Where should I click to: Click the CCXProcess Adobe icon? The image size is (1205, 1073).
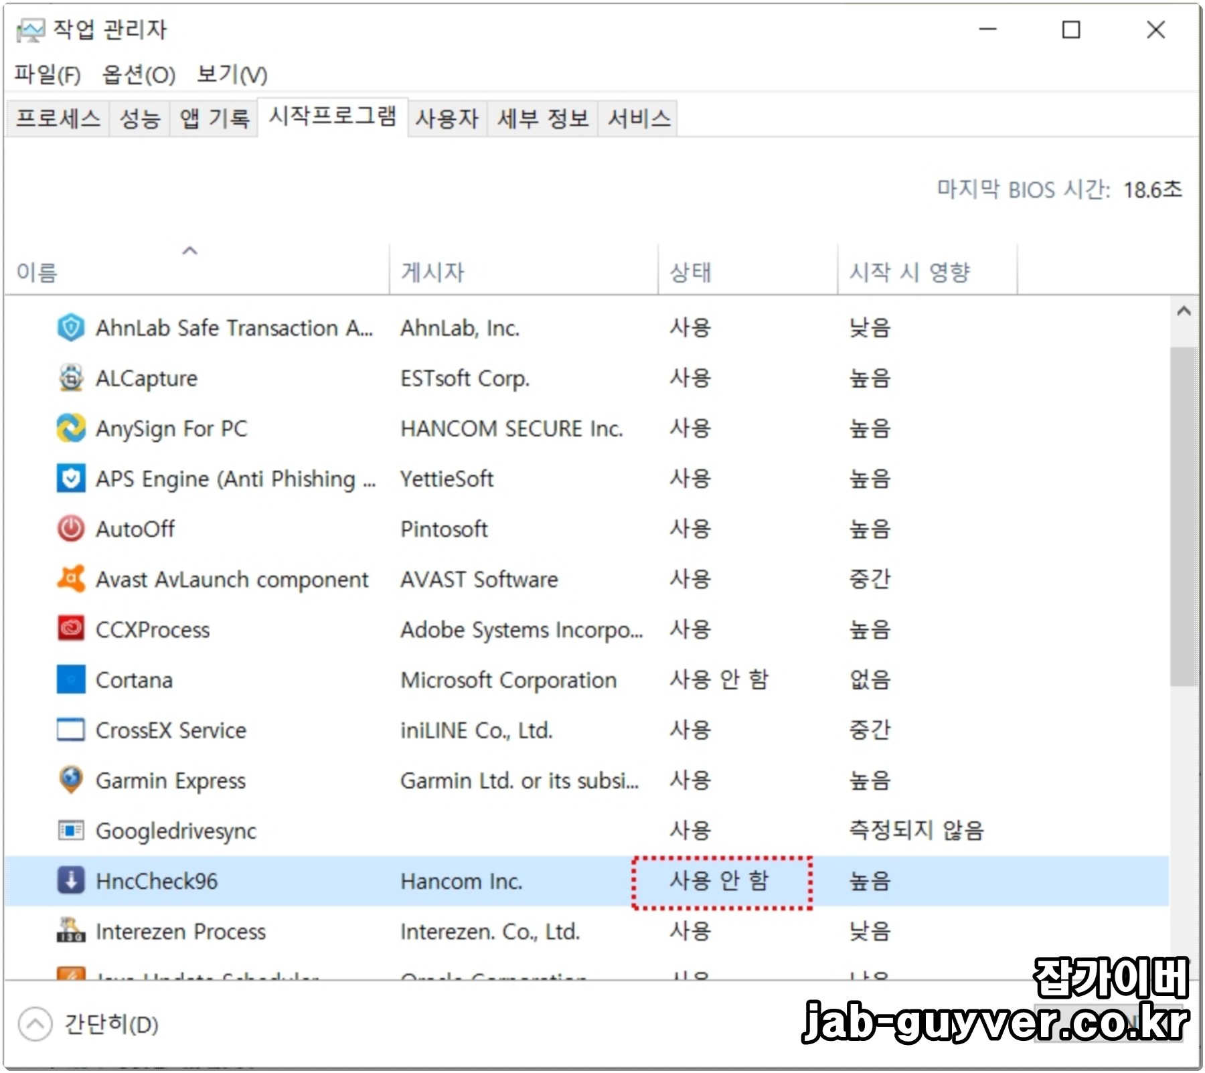70,629
